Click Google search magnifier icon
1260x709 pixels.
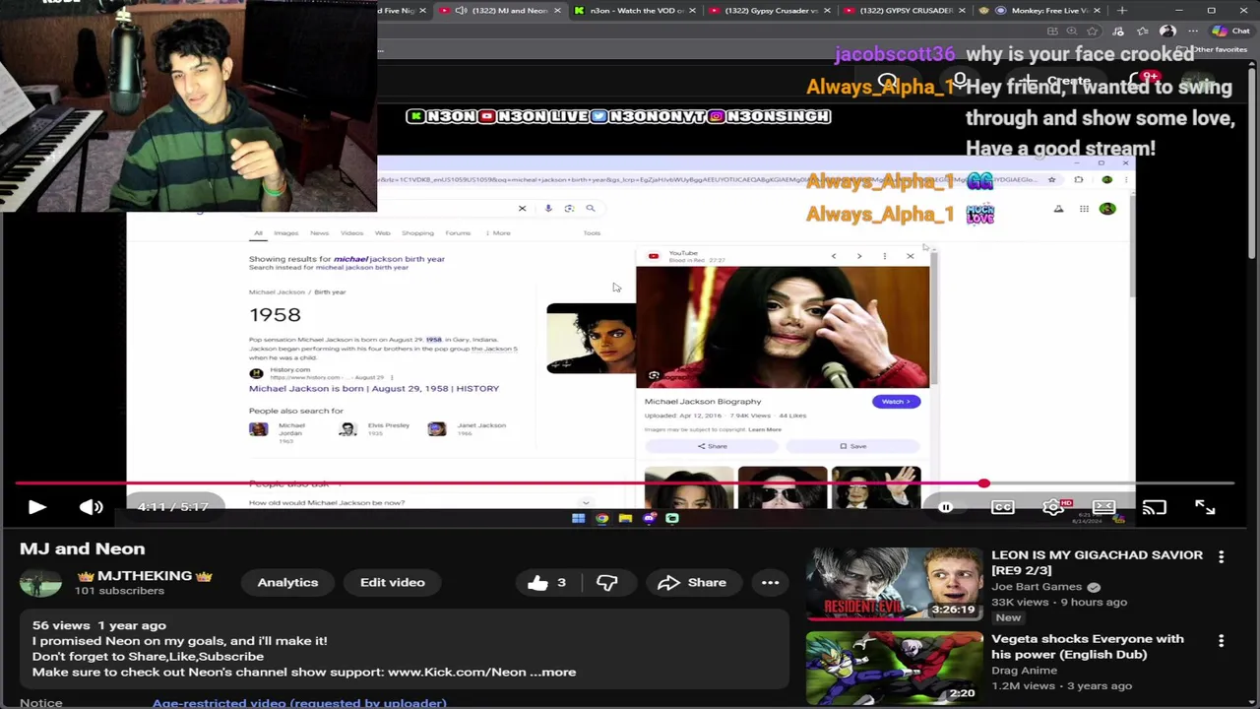591,208
